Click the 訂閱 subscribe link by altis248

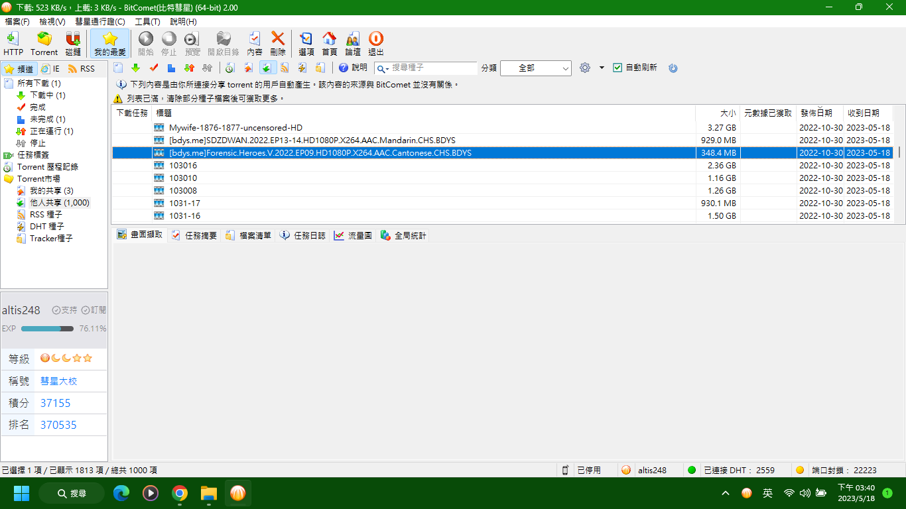(94, 310)
